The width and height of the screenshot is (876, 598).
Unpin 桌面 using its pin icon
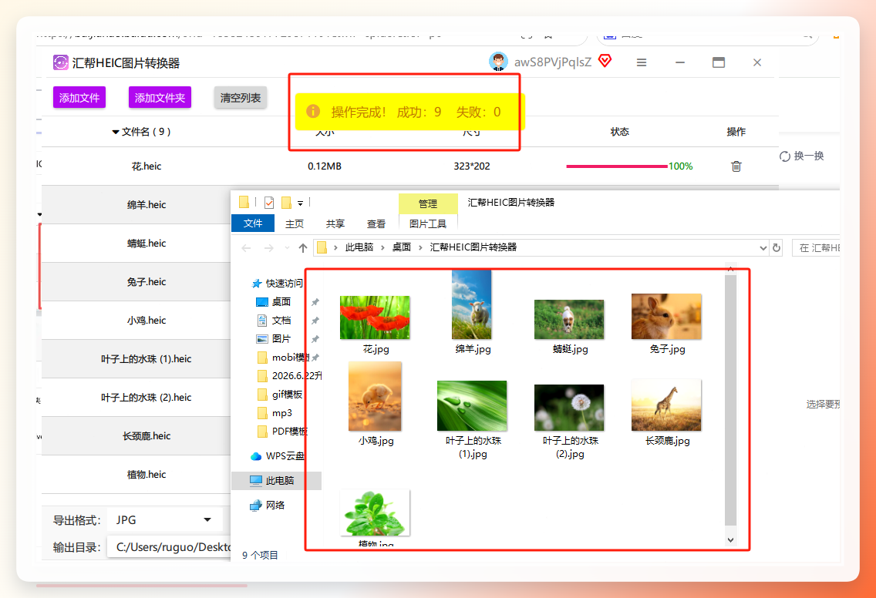315,302
